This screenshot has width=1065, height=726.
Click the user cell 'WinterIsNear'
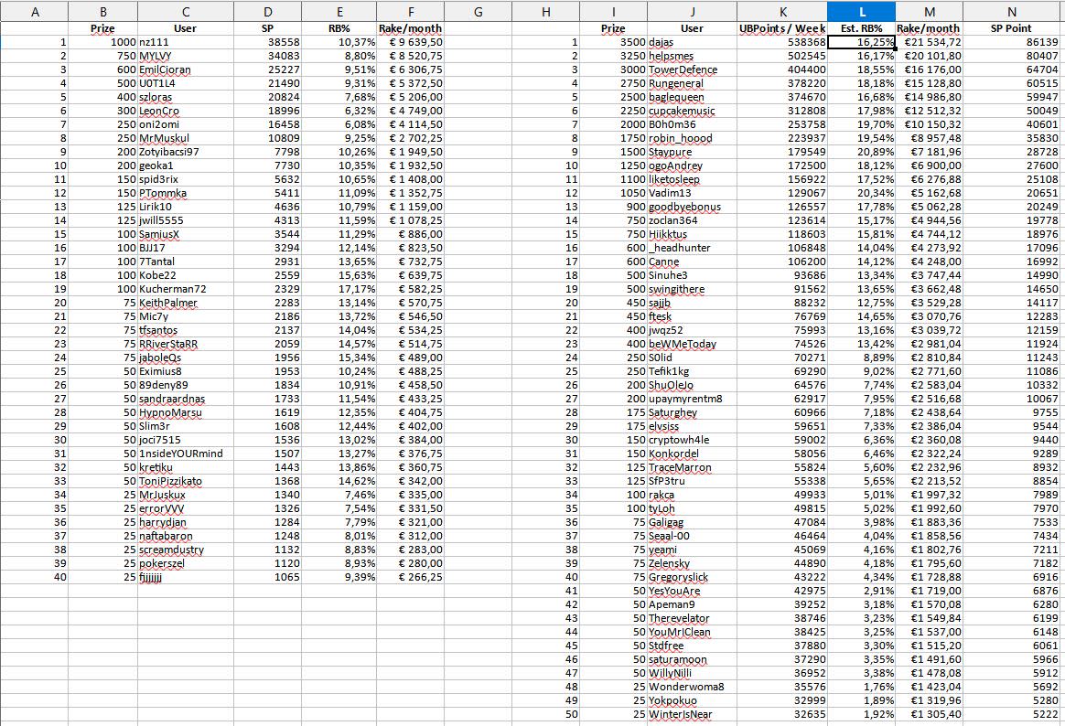692,714
